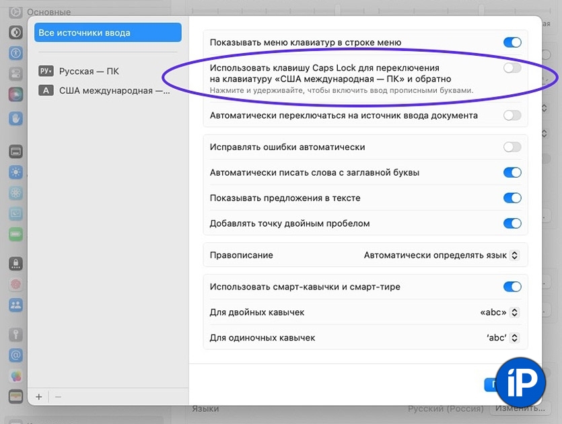This screenshot has width=562, height=424.
Task: Click the Правописание label
Action: click(x=241, y=255)
